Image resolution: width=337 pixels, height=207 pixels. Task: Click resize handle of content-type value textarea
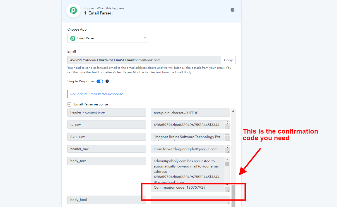tap(228, 115)
